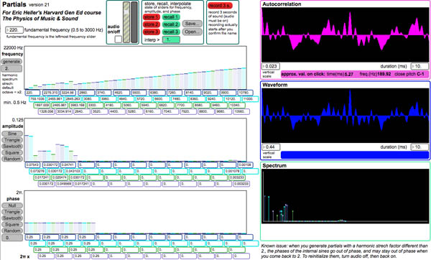Click the harmonic stretch 2. number box
Screen dimensions: 431x260
[11, 68]
